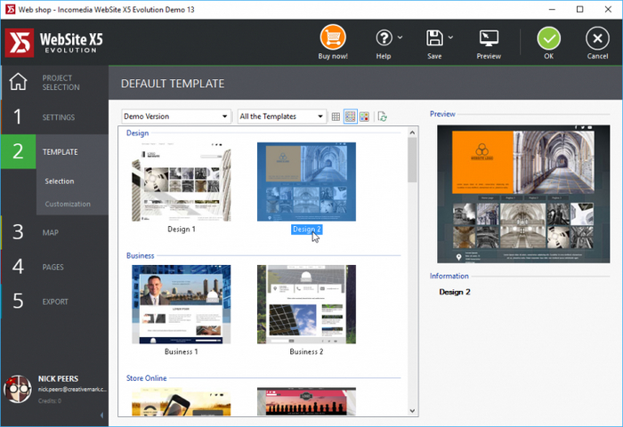Click the Buy now! shopping cart icon

coord(333,38)
